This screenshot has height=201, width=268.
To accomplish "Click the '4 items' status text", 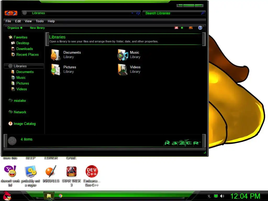I will click(26, 139).
